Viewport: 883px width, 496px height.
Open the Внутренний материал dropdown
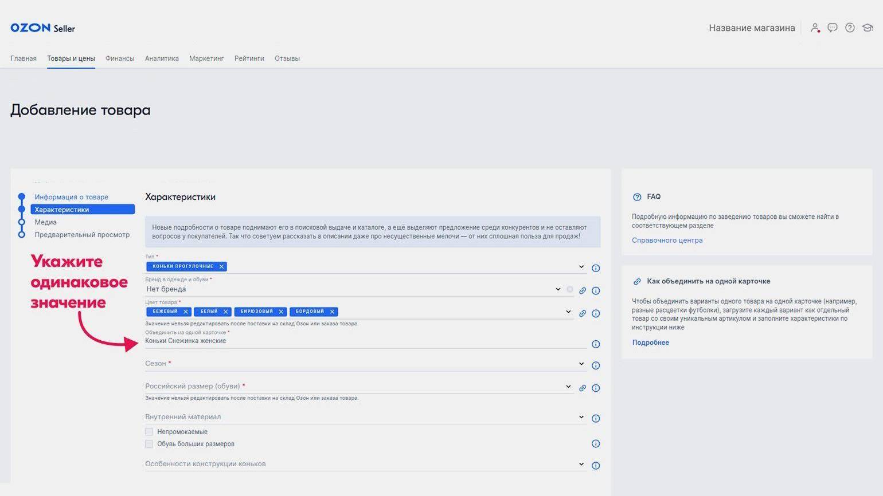(x=581, y=417)
